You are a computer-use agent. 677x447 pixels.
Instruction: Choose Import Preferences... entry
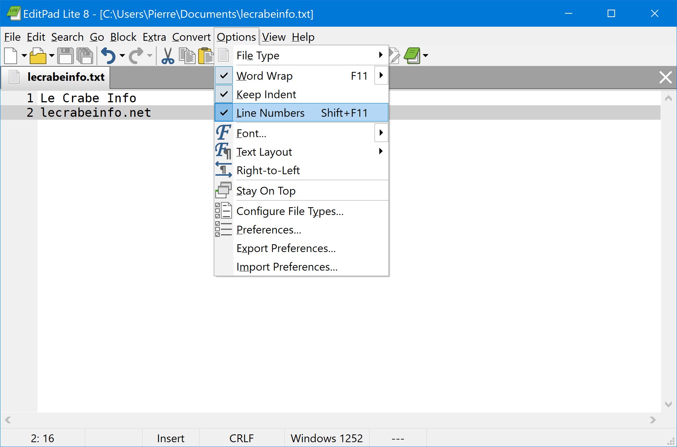click(x=301, y=266)
